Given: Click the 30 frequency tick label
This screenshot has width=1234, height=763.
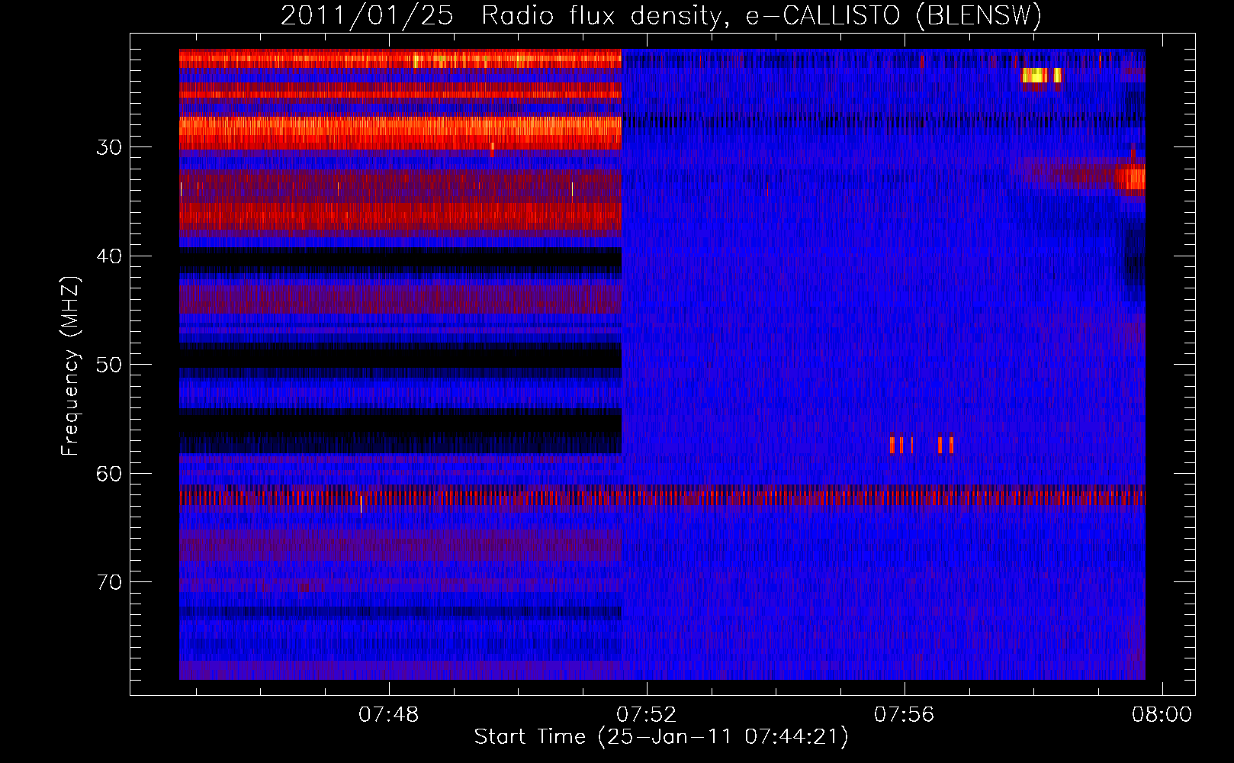Looking at the screenshot, I should 109,147.
